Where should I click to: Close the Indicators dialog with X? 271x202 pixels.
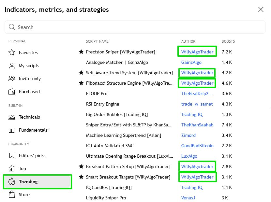(261, 9)
